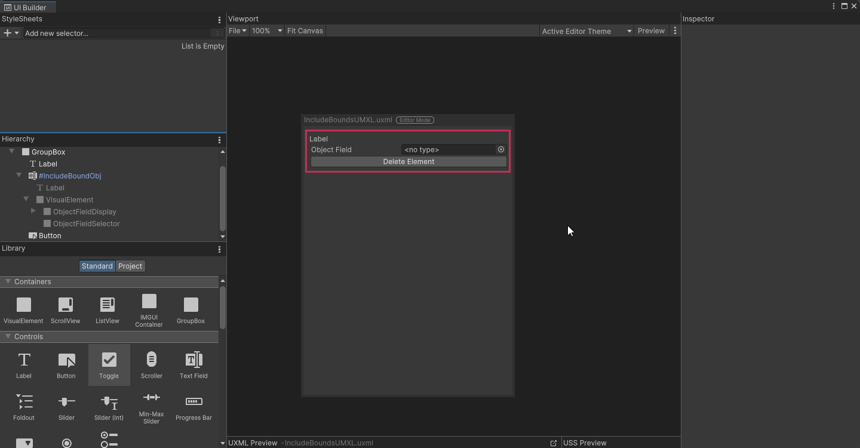
Task: Click the Fit Canvas button
Action: (305, 30)
